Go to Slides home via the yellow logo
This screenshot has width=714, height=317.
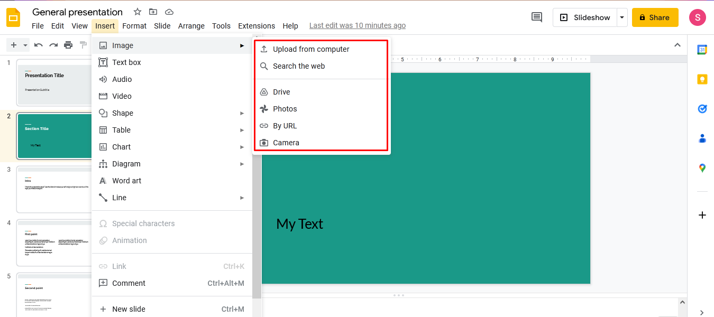(13, 17)
